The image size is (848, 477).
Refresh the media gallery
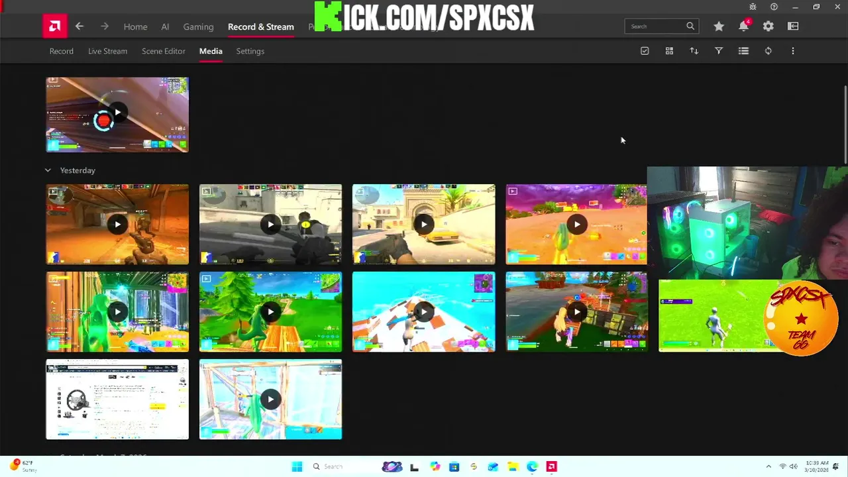(x=768, y=51)
